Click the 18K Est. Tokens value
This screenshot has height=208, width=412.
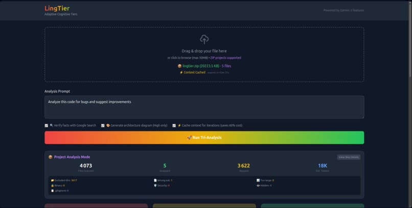pyautogui.click(x=323, y=166)
